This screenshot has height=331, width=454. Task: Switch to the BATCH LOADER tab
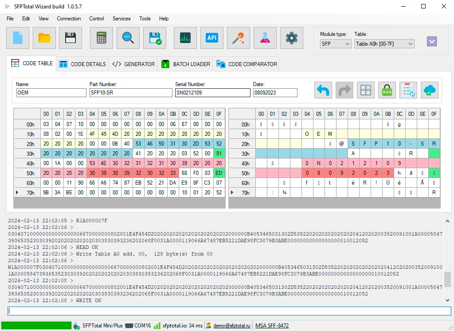tap(185, 64)
